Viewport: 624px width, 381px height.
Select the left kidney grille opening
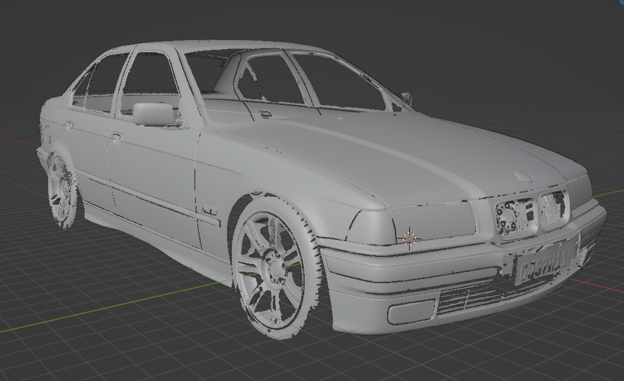point(515,217)
